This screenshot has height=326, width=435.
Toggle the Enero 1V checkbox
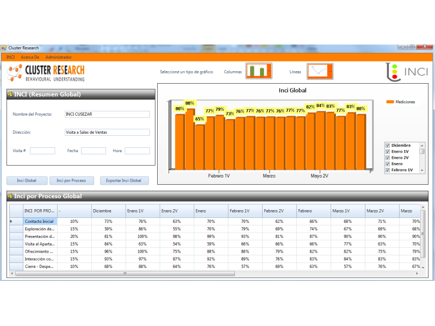click(x=388, y=152)
